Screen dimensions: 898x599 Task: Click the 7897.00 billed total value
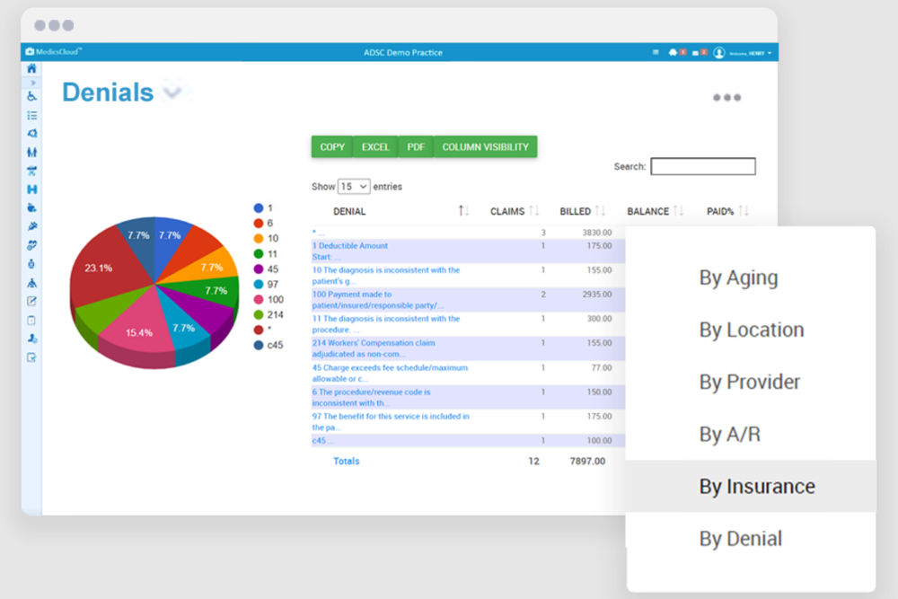coord(587,461)
